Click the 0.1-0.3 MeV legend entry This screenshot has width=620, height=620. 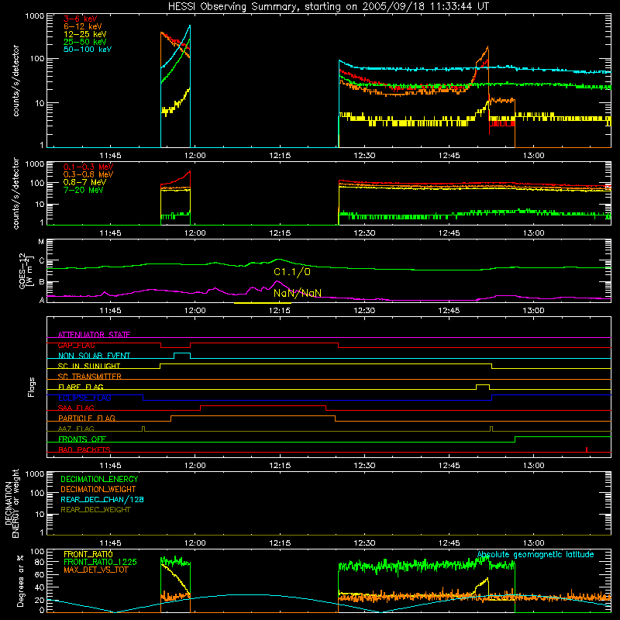(88, 167)
